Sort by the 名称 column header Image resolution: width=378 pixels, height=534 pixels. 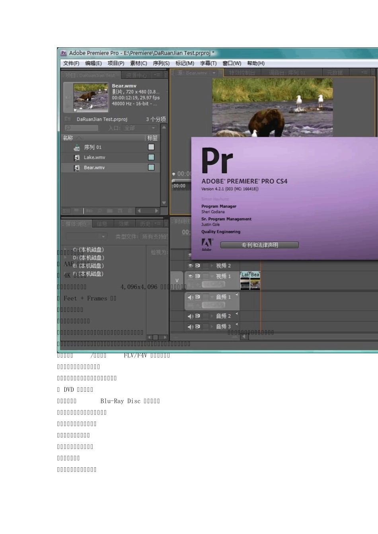pos(68,138)
